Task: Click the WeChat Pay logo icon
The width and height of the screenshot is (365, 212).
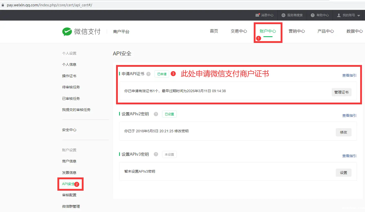Action: [x=67, y=32]
